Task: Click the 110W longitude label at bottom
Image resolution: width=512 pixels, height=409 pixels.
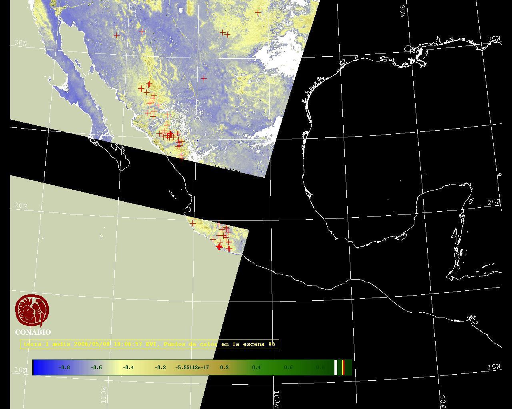Action: point(104,394)
